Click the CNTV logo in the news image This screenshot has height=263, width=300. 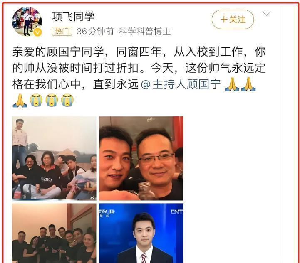click(x=177, y=211)
